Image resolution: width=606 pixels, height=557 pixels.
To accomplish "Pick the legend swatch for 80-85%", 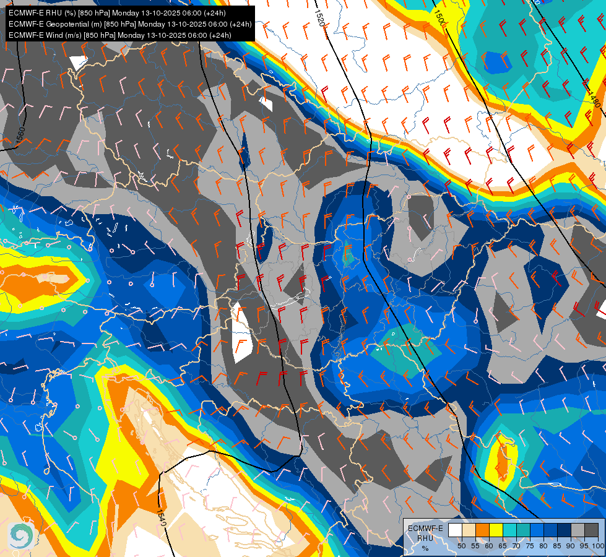I will tap(550, 530).
